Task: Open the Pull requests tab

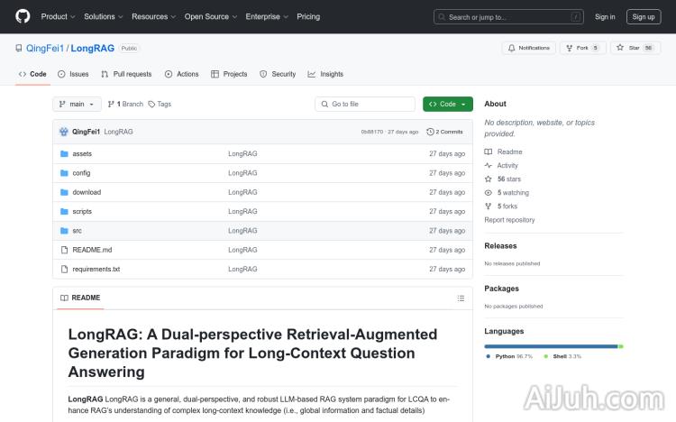Action: click(x=126, y=74)
